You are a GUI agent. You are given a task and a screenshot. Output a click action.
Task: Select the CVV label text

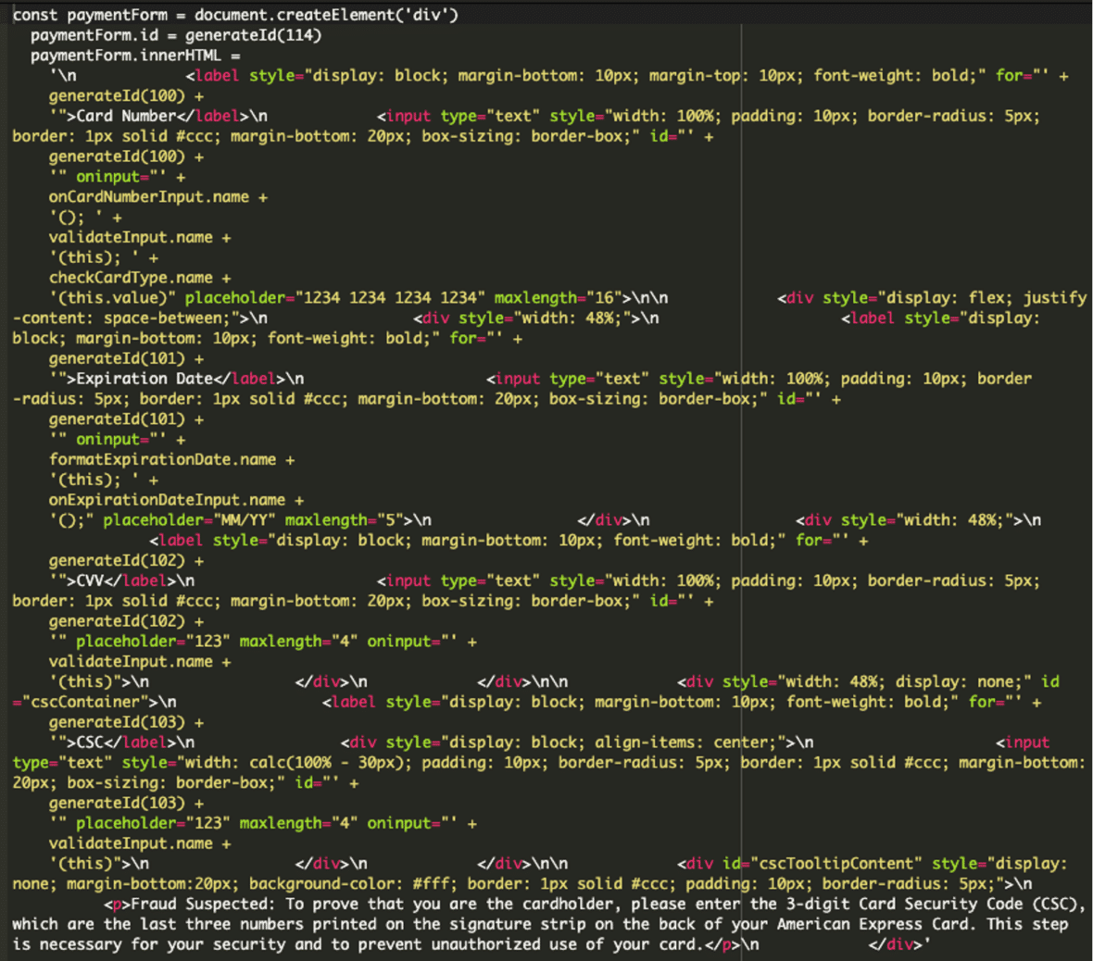click(x=88, y=580)
